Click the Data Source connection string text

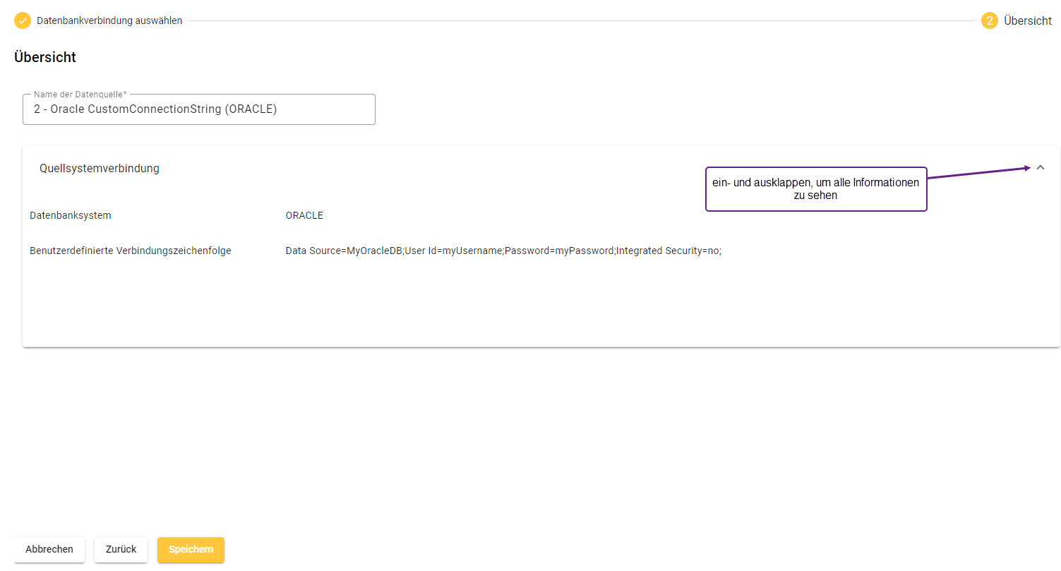(x=503, y=251)
